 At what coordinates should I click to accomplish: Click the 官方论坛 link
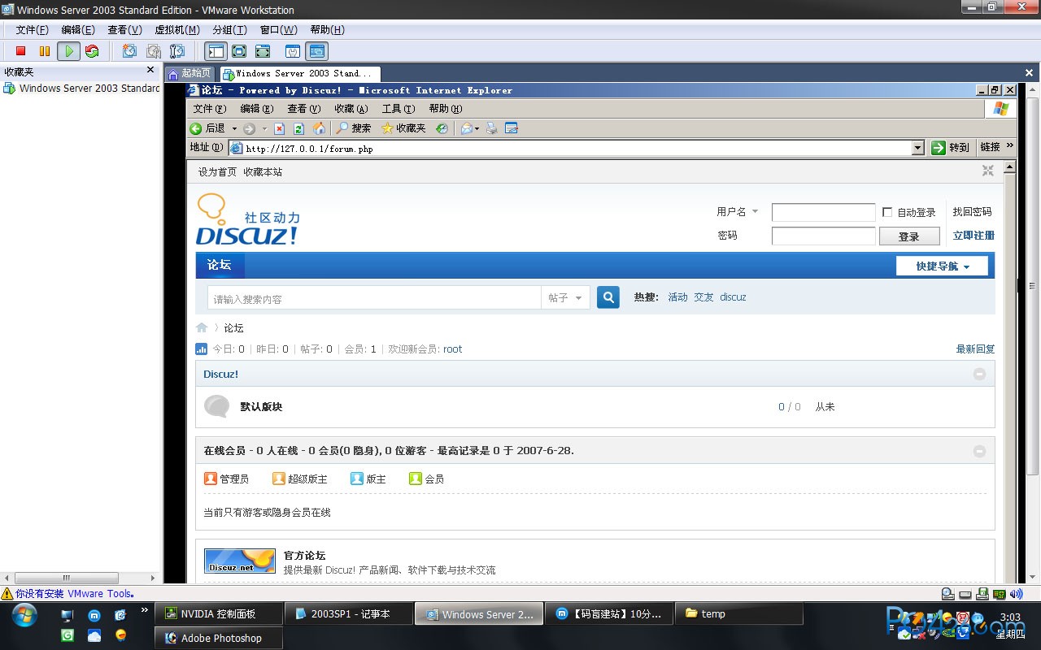[304, 556]
